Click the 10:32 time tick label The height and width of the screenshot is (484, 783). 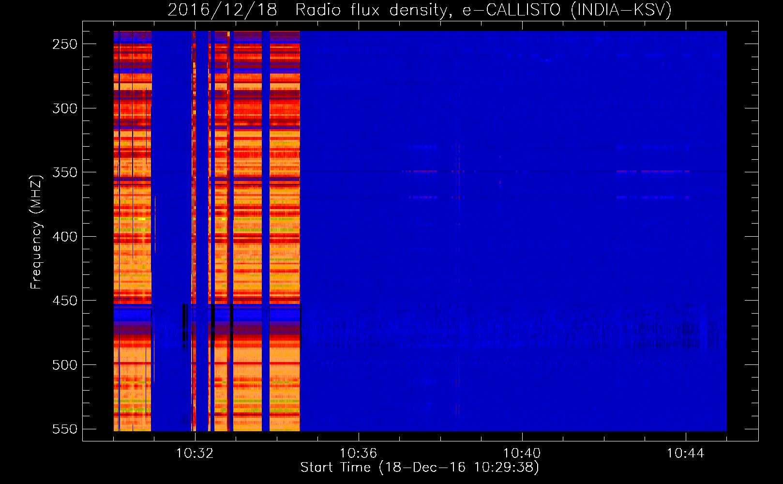(195, 454)
